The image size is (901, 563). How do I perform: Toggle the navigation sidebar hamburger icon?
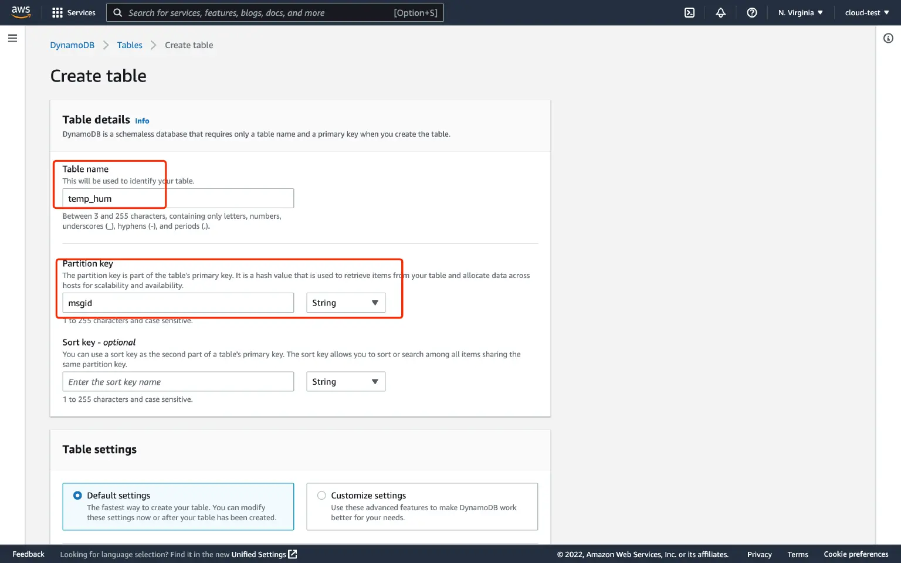tap(12, 38)
